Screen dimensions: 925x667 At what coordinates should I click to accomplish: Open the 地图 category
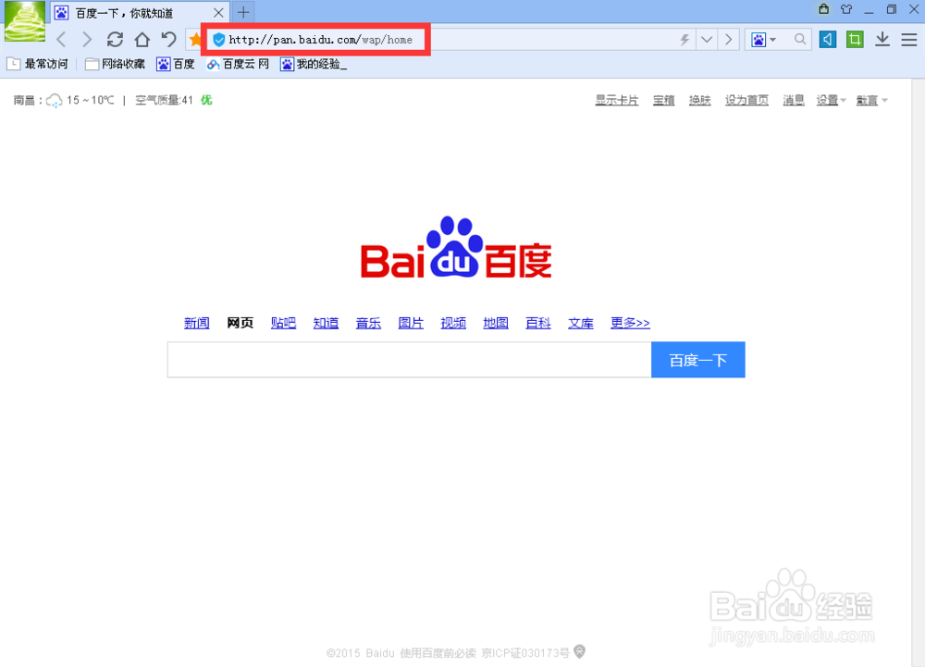point(496,323)
